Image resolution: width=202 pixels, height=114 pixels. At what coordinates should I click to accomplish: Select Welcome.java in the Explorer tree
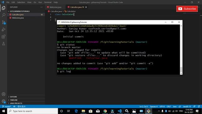tap(26, 18)
